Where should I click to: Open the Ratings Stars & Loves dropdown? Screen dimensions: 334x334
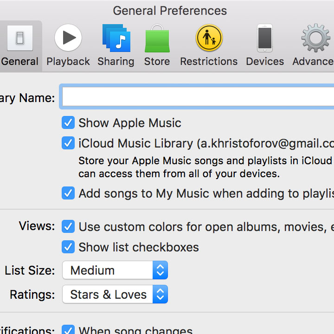(115, 295)
